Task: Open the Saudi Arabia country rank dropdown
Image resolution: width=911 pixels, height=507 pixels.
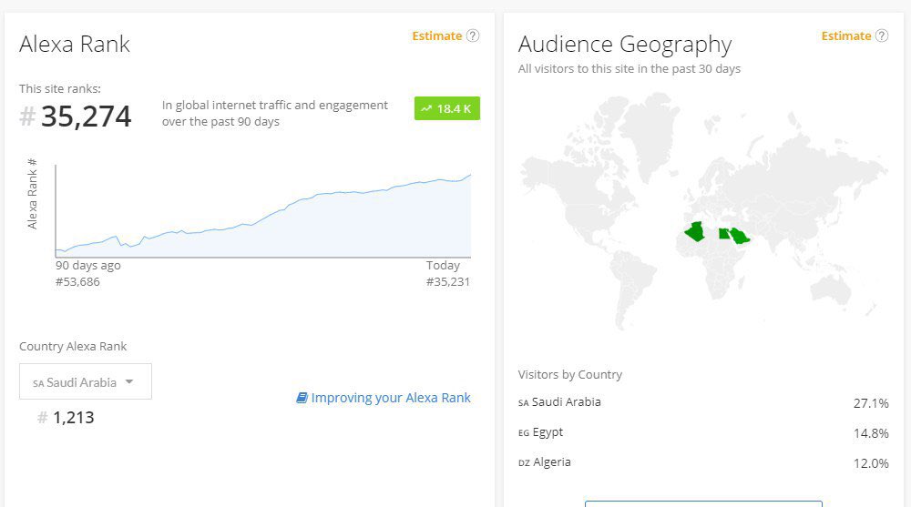Action: (86, 381)
